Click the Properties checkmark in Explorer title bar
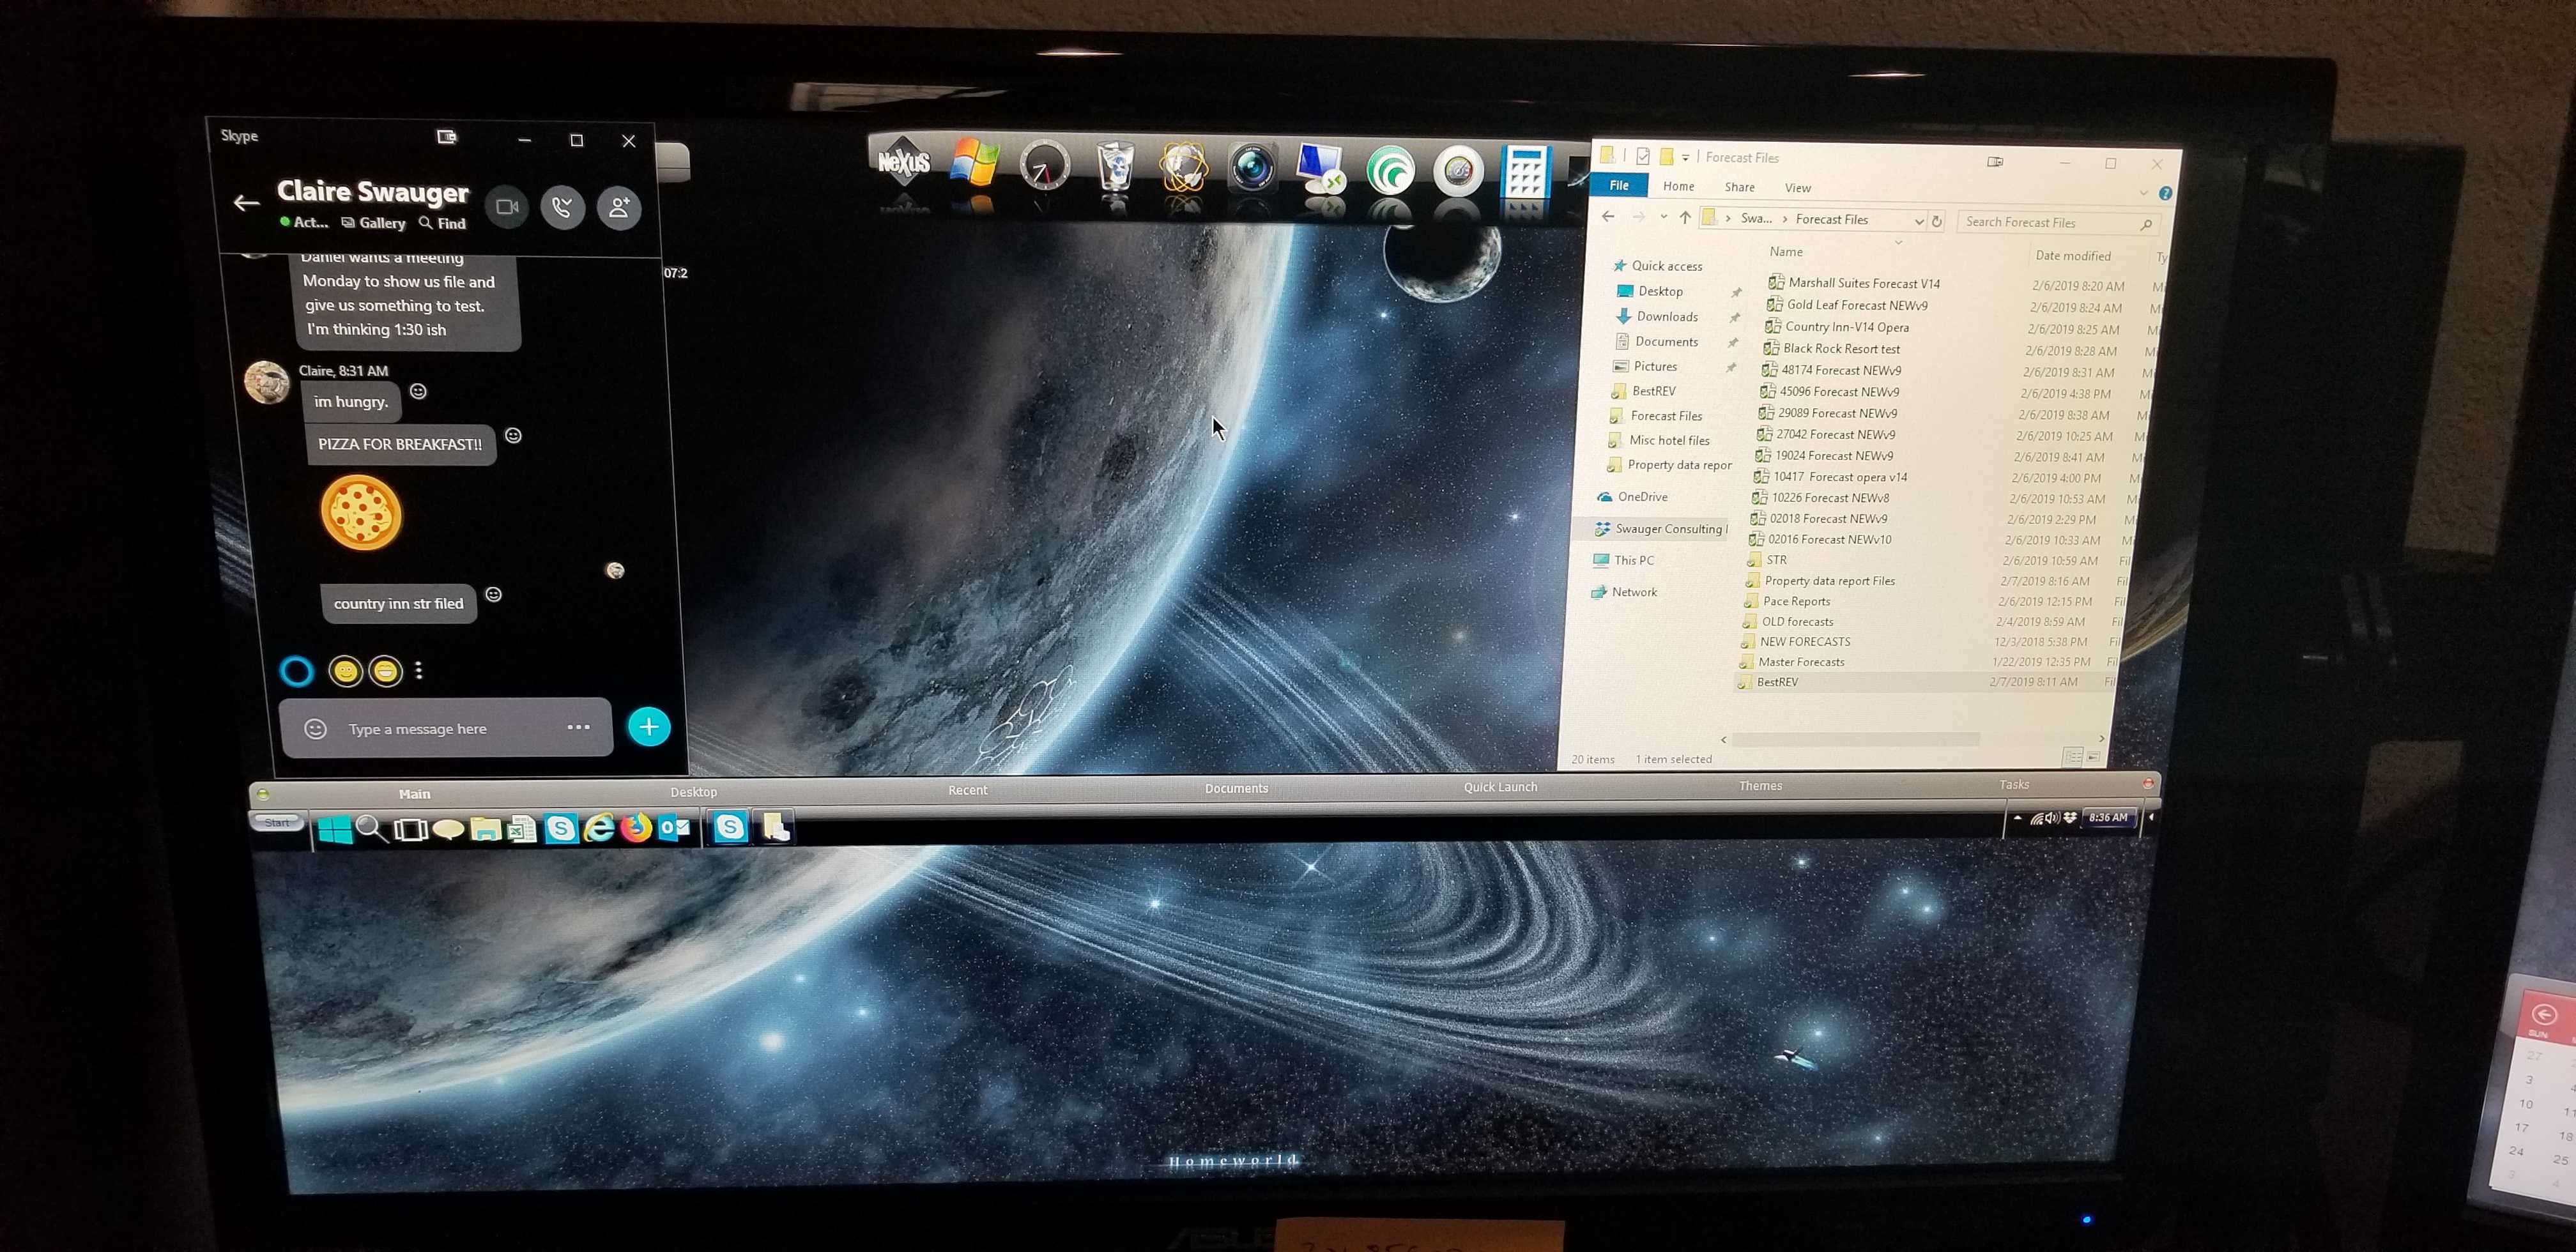 tap(1643, 156)
